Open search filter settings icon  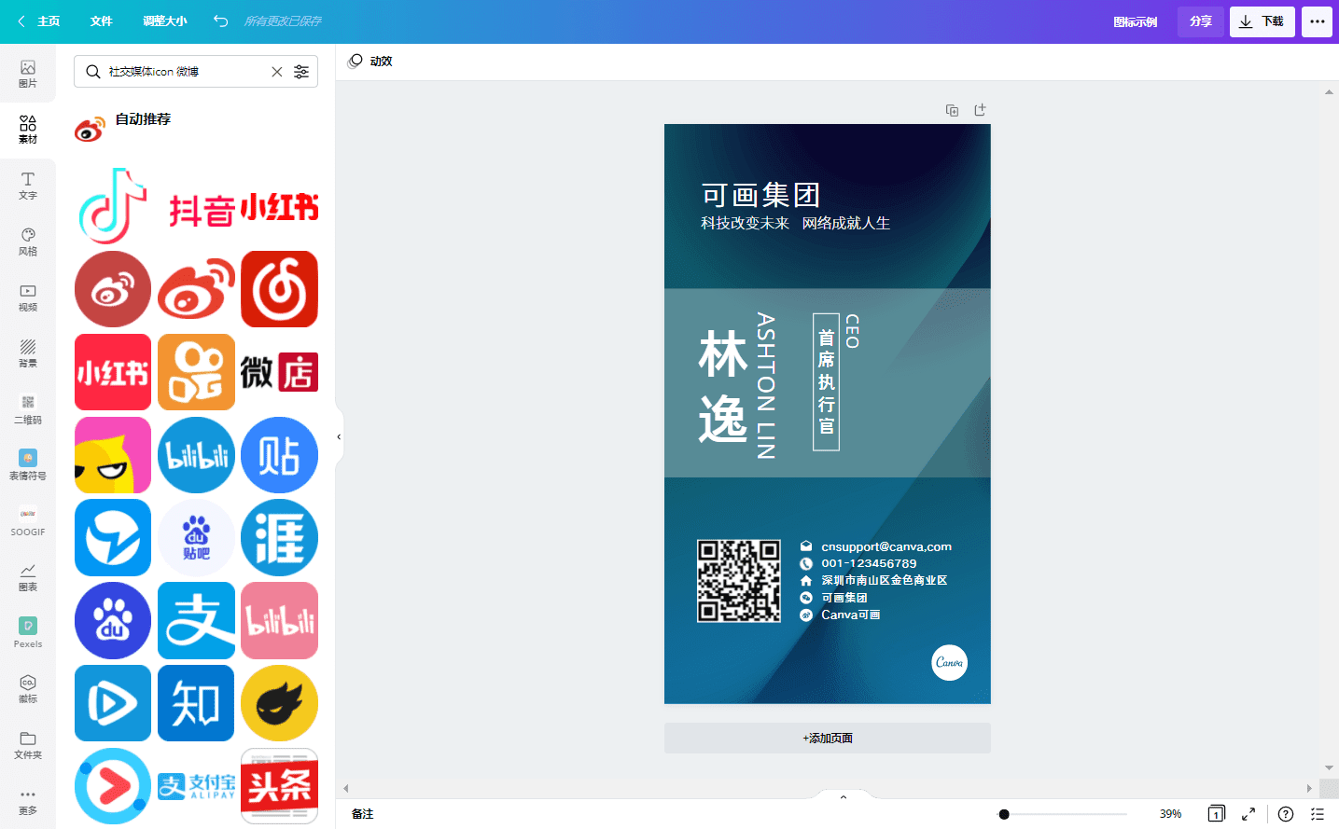pyautogui.click(x=301, y=72)
